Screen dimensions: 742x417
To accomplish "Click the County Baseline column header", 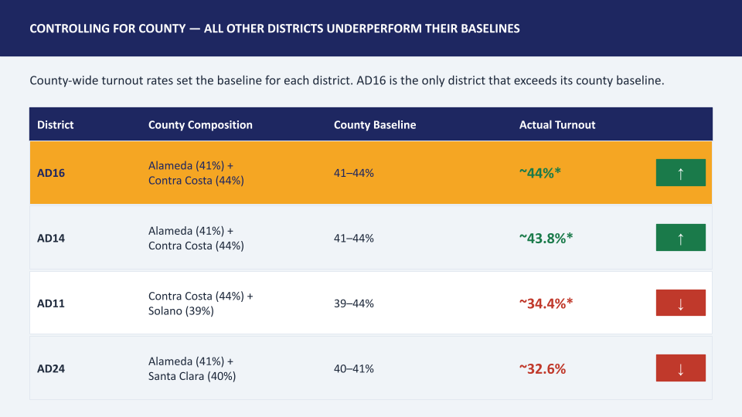I will [x=375, y=125].
